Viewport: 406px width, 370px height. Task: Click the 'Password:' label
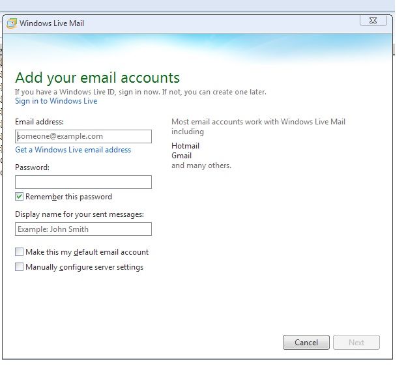32,167
